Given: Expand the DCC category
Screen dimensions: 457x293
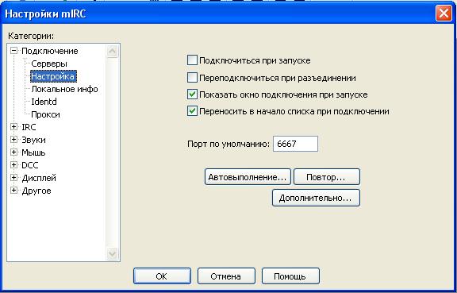Looking at the screenshot, I should pos(13,165).
